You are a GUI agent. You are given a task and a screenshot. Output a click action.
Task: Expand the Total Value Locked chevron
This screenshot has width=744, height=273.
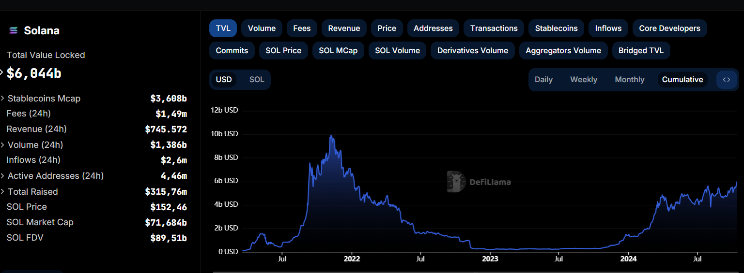click(2, 72)
